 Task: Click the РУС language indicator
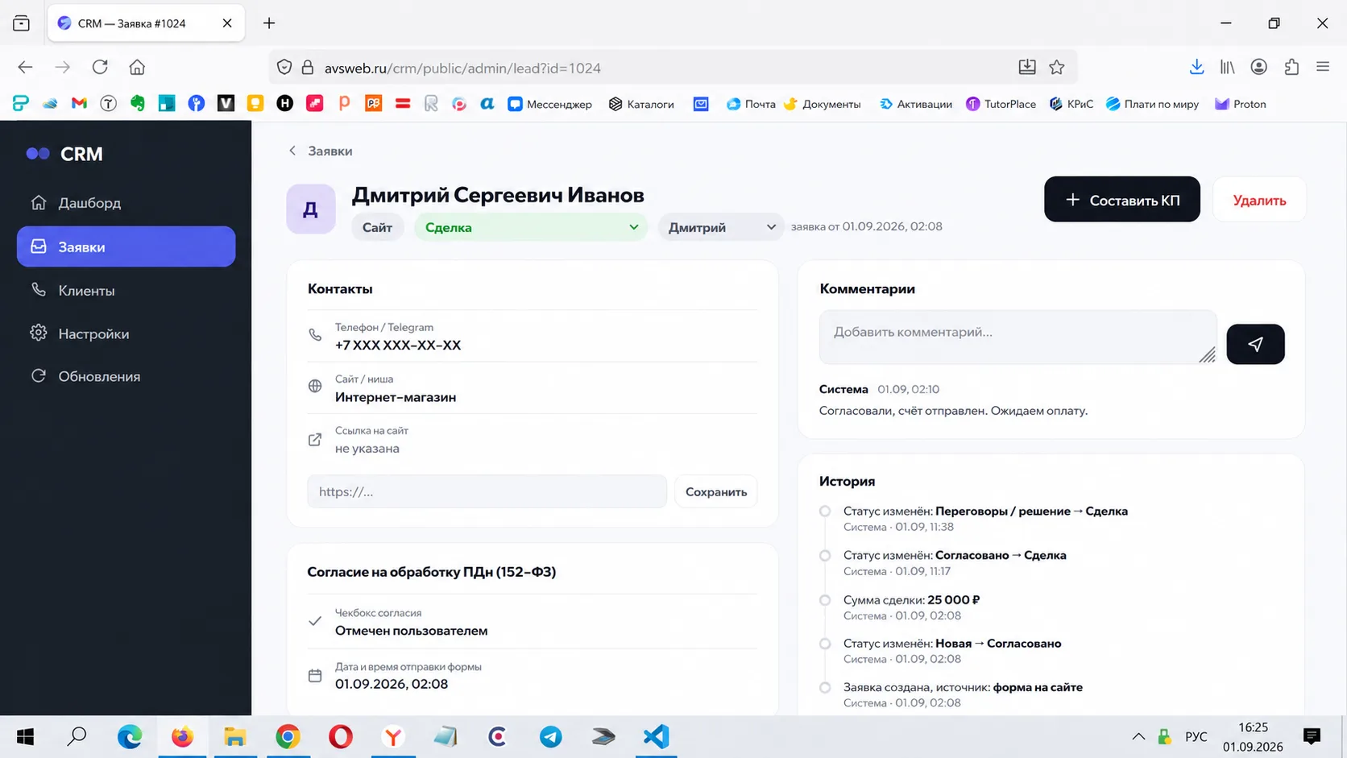[1196, 737]
